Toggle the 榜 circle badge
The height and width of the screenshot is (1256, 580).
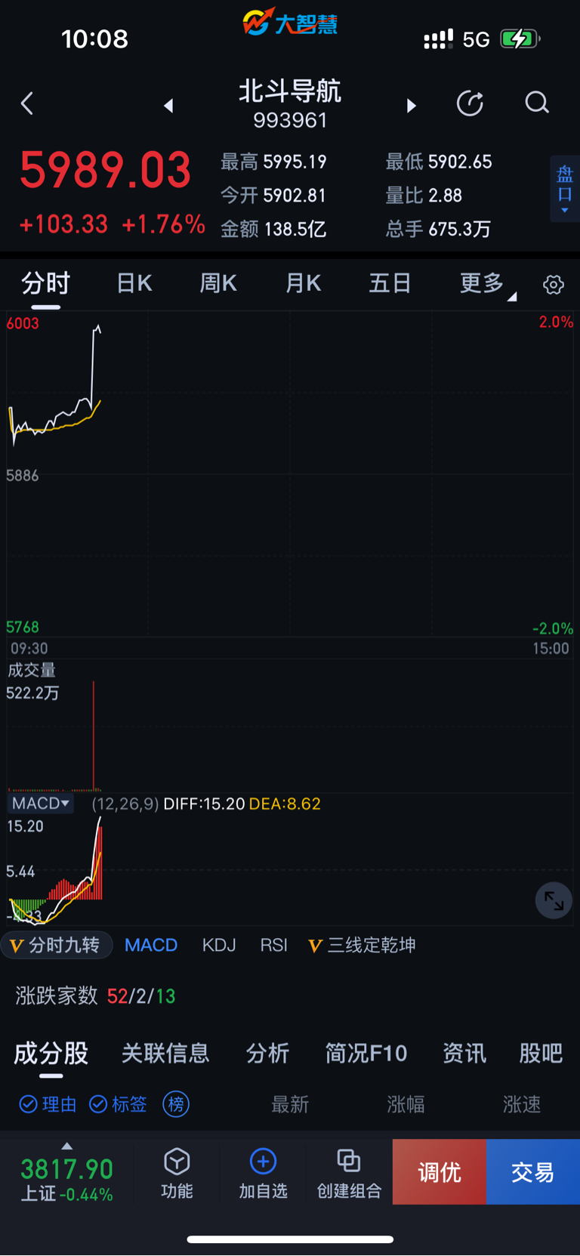(176, 1104)
